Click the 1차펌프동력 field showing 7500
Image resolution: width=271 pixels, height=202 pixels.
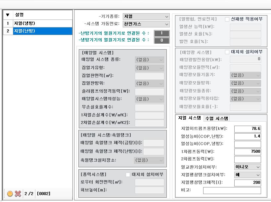coord(248,152)
